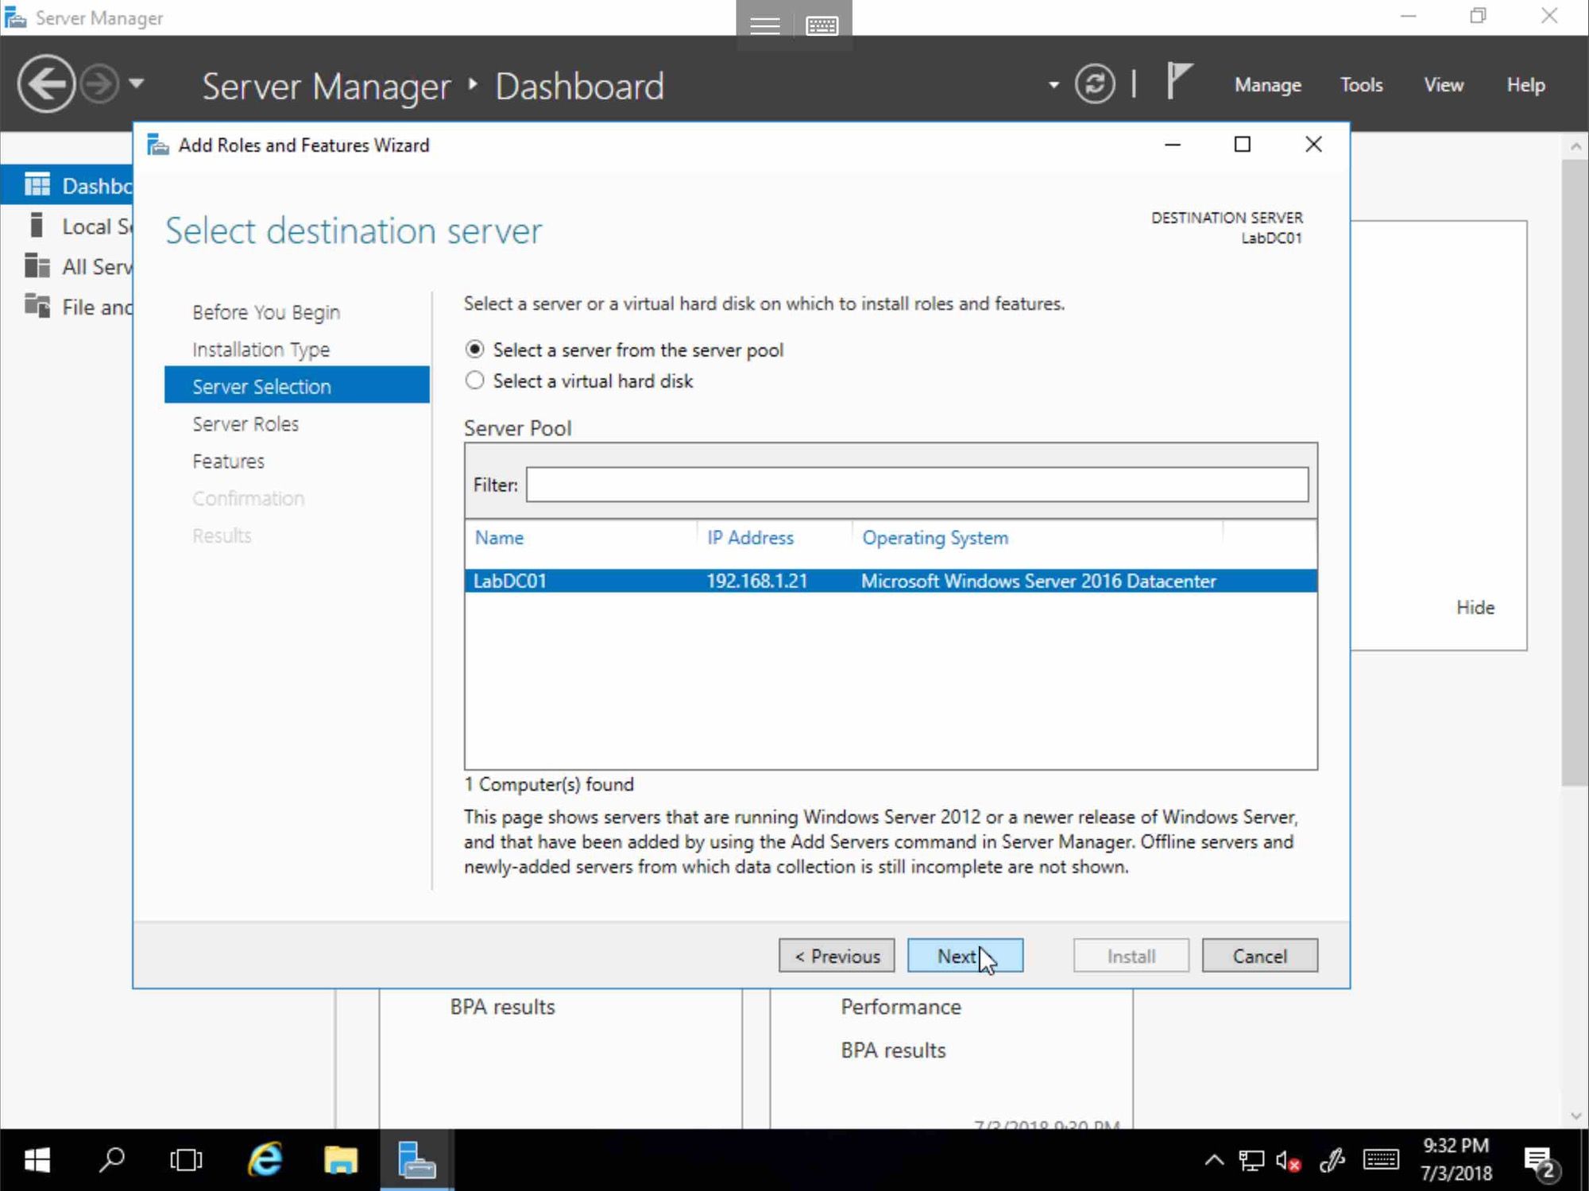Viewport: 1589px width, 1191px height.
Task: Click the taskbar clock
Action: pyautogui.click(x=1456, y=1159)
